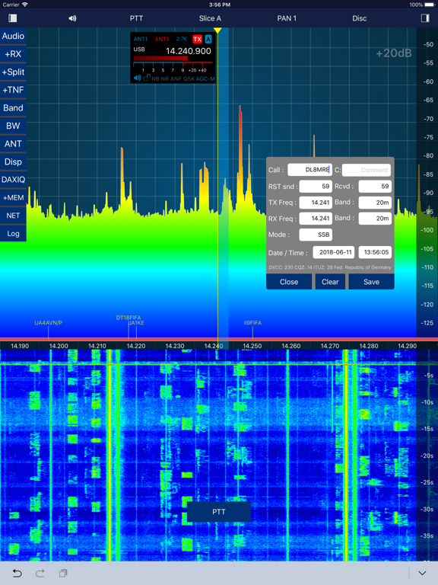Collapse the bottom bar with chevron down
This screenshot has height=585, width=438.
[x=422, y=573]
